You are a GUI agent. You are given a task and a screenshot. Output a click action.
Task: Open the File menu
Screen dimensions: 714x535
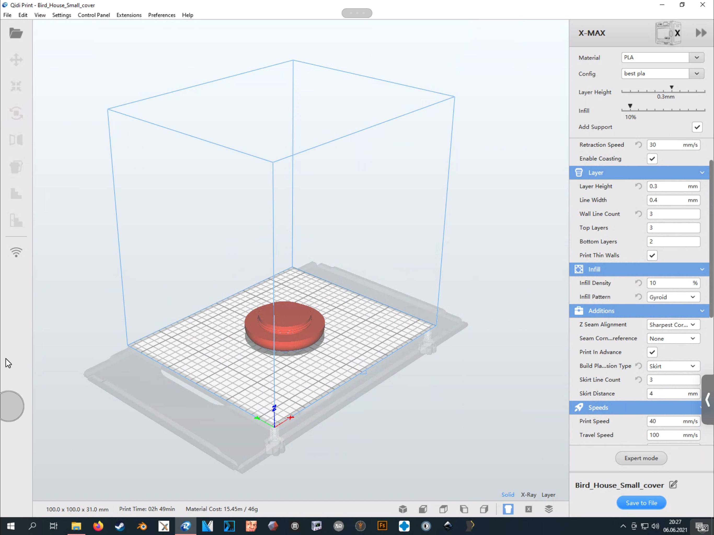coord(7,15)
